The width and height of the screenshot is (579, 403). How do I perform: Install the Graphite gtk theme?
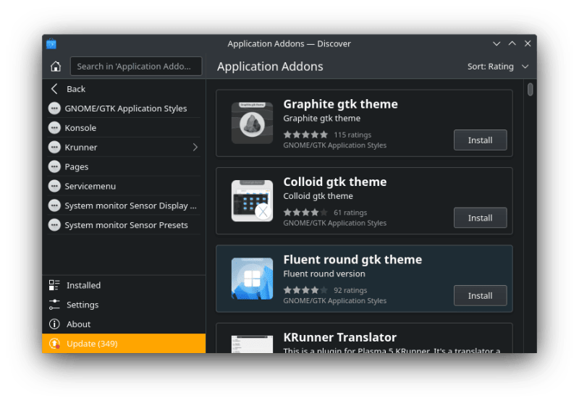480,140
